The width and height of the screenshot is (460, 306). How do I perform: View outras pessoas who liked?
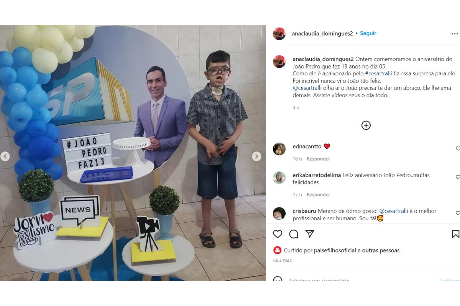coord(381,251)
